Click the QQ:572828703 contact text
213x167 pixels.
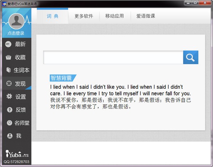tap(16, 162)
